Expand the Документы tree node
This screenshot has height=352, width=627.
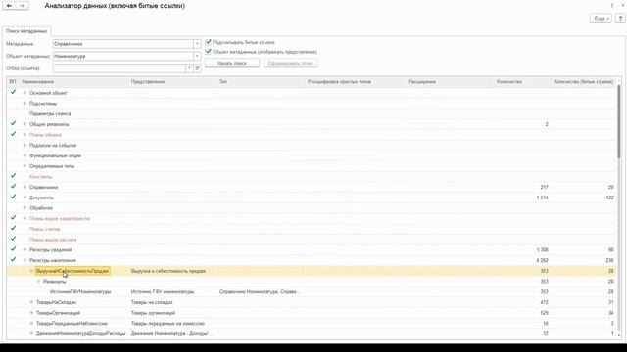pos(24,198)
